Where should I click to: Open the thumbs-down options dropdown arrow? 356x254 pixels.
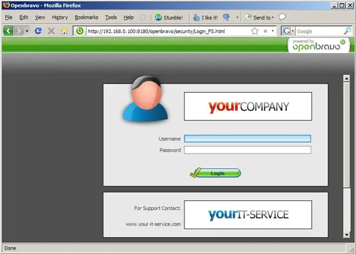tap(238, 17)
